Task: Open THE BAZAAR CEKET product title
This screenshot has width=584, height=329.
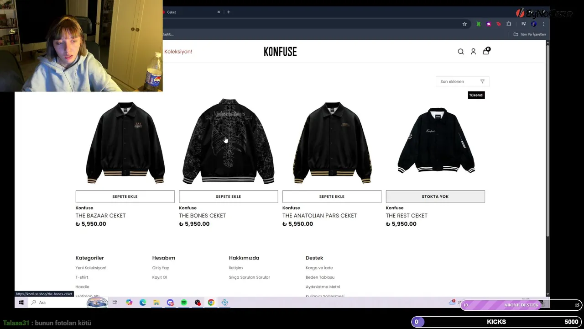Action: tap(100, 216)
